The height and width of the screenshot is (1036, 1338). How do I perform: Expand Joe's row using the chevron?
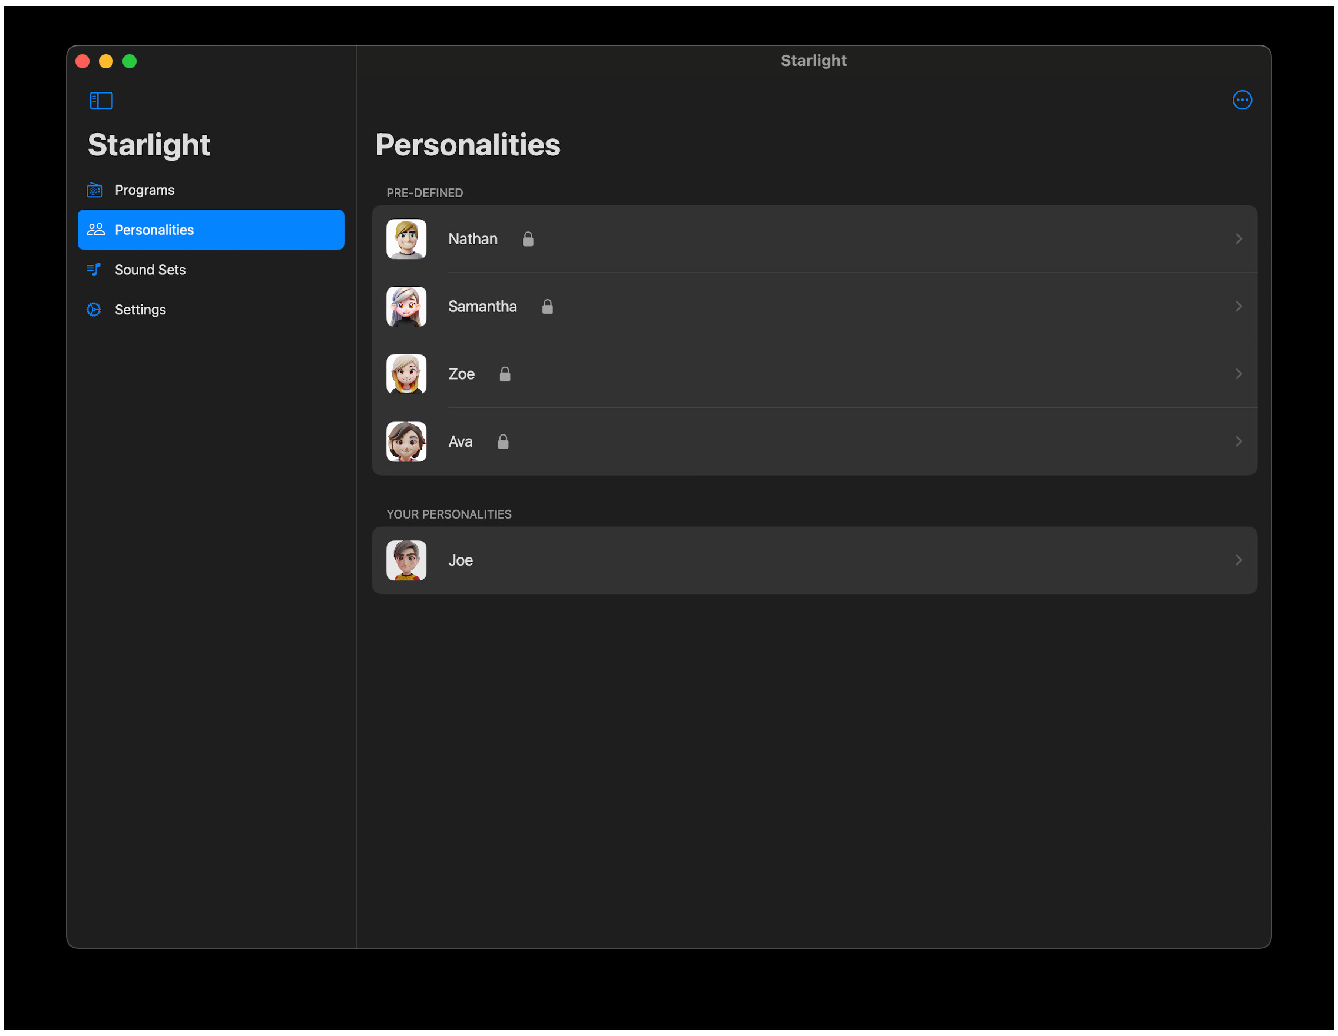(x=1238, y=560)
